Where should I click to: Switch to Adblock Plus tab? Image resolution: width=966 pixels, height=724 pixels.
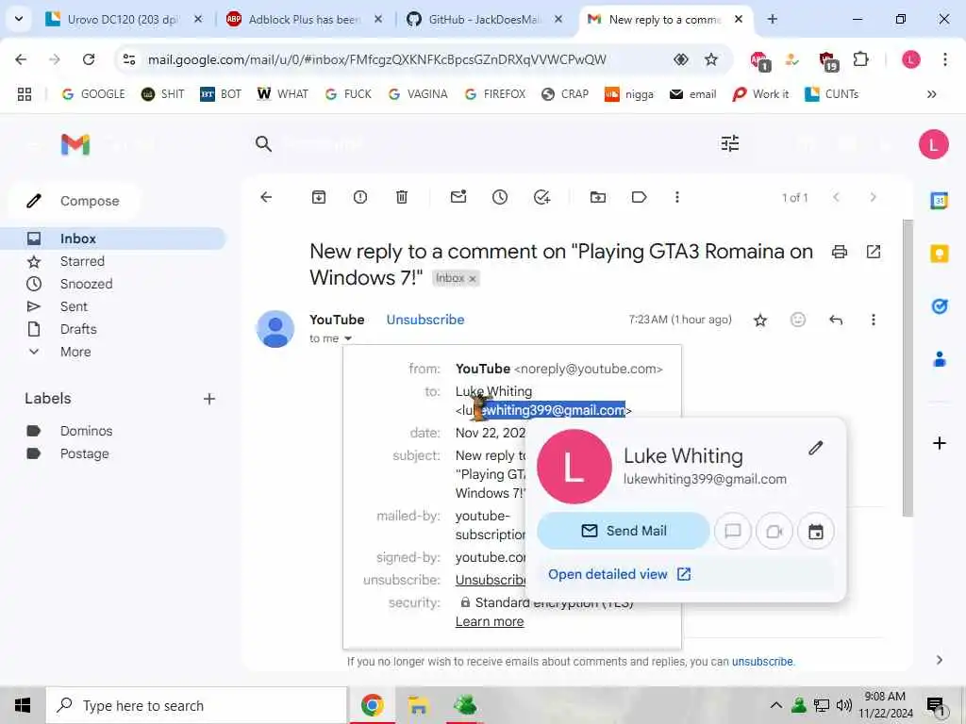305,19
